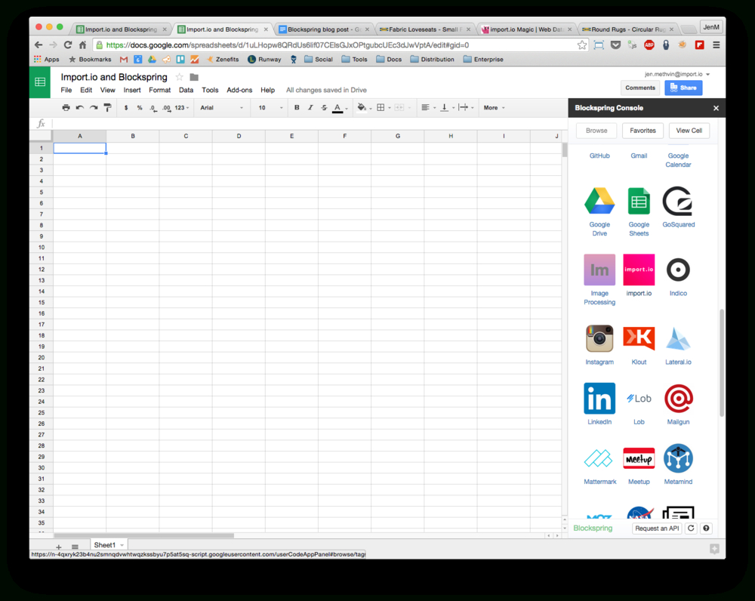755x601 pixels.
Task: Open the Add-ons menu
Action: click(x=239, y=89)
